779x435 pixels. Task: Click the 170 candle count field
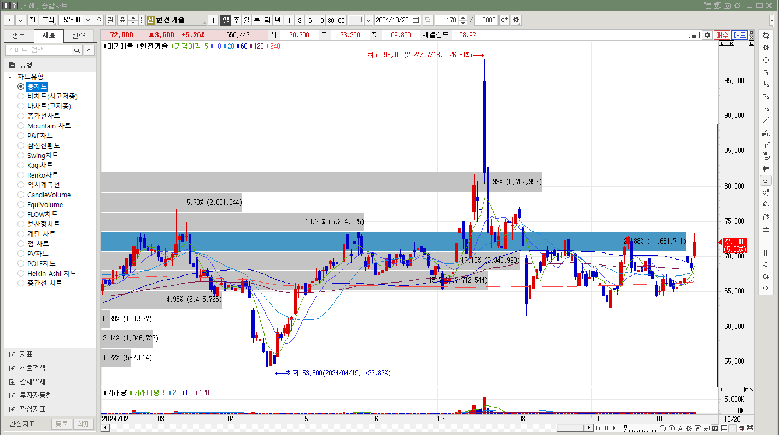447,20
